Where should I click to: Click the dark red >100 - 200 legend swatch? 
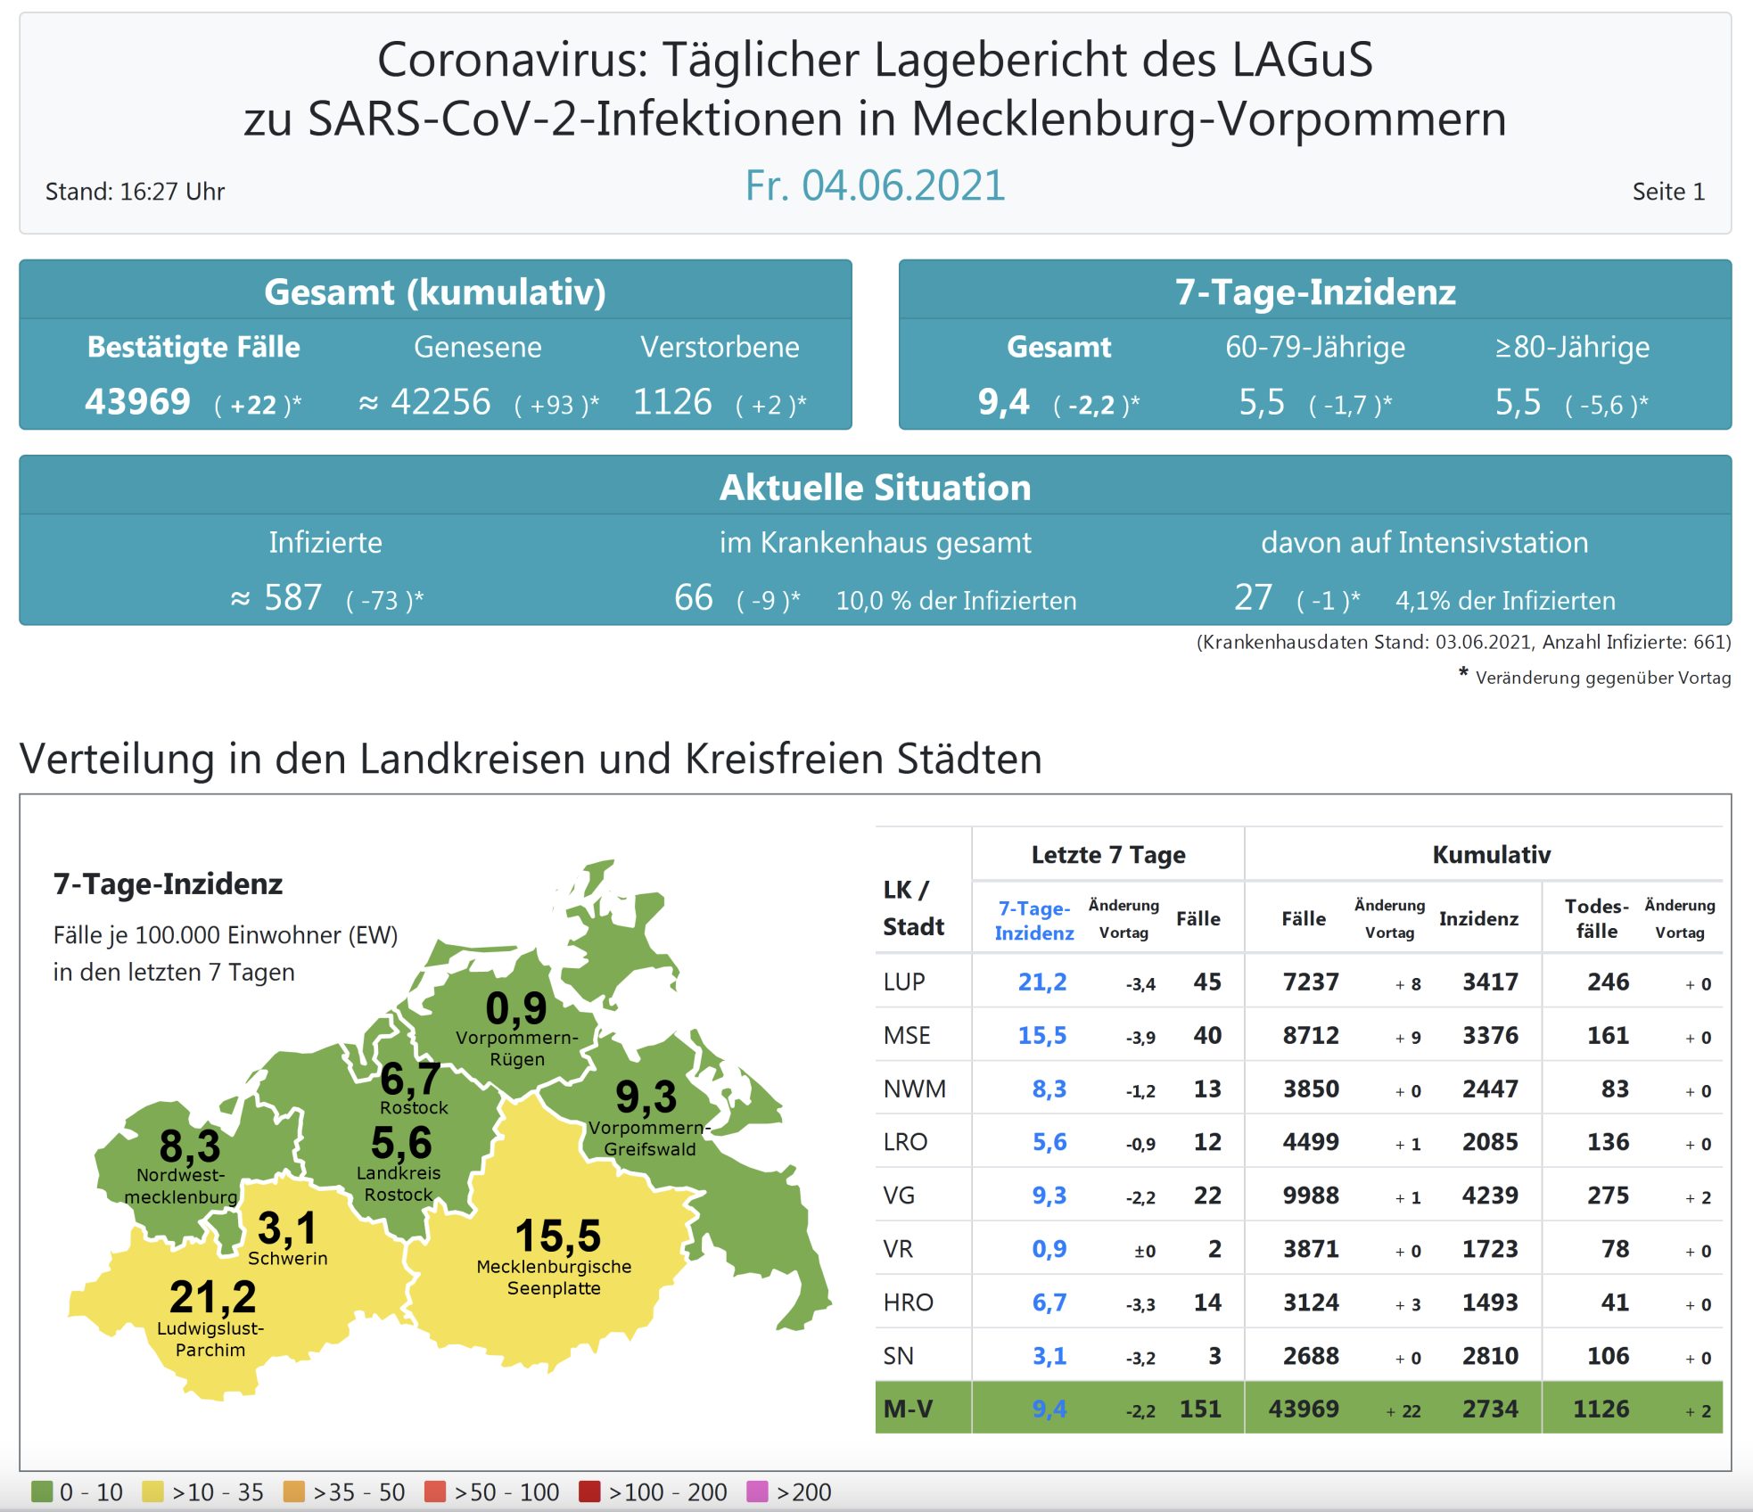pyautogui.click(x=588, y=1491)
